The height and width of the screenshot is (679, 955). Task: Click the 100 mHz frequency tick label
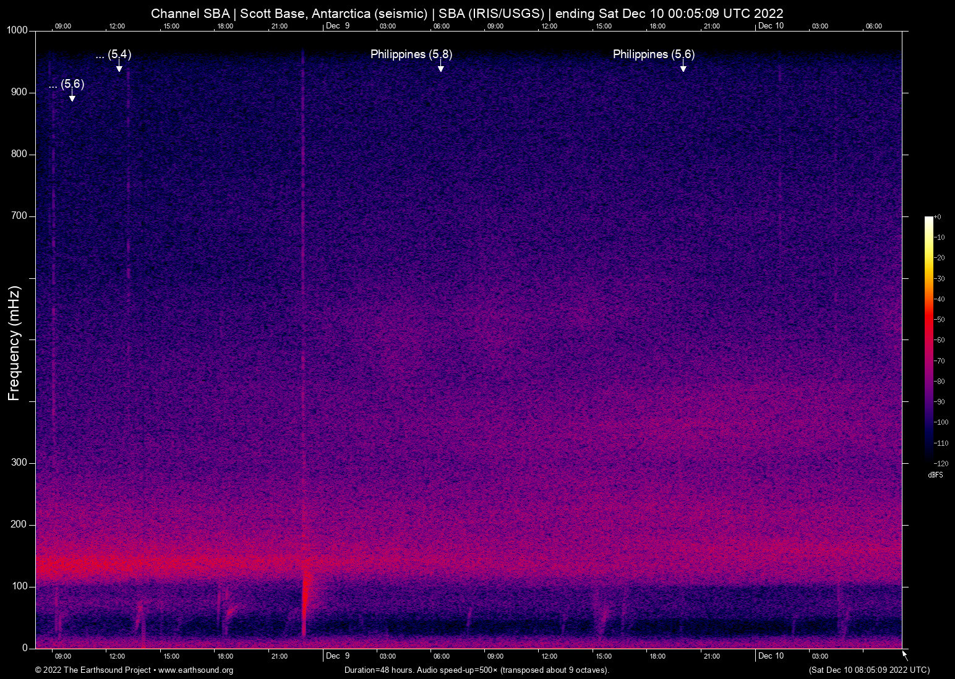click(19, 586)
